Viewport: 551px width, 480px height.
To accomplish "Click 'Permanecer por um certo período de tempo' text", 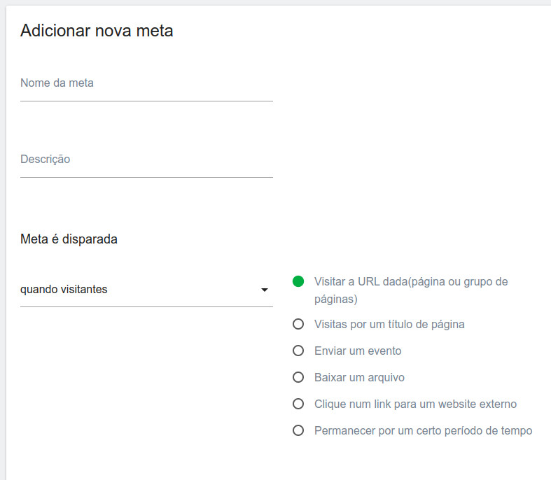I will [x=423, y=430].
